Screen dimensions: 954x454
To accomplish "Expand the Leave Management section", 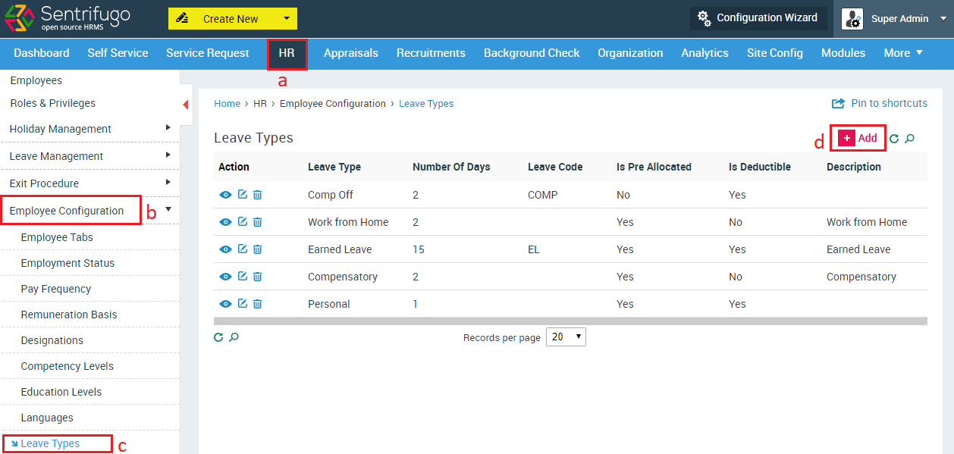I will [x=89, y=156].
